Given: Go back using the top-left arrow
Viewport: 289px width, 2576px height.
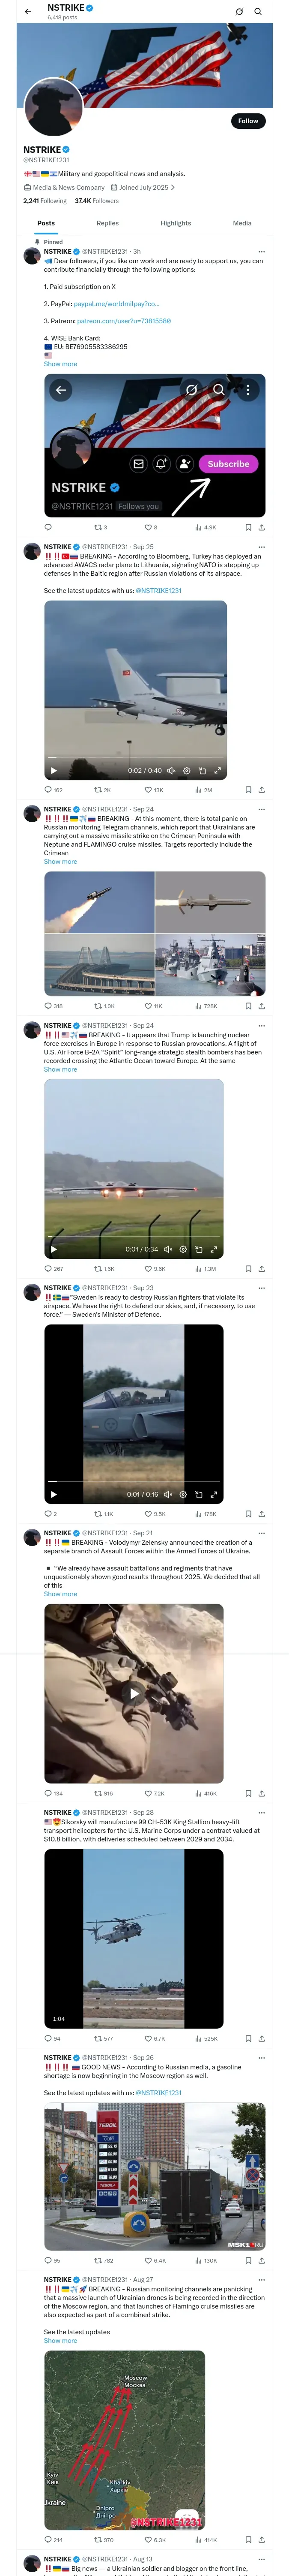Looking at the screenshot, I should [x=28, y=12].
